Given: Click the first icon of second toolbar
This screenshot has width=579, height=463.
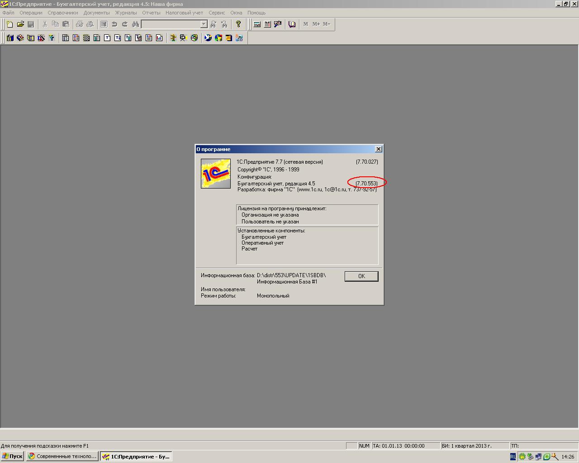Looking at the screenshot, I should click(10, 38).
